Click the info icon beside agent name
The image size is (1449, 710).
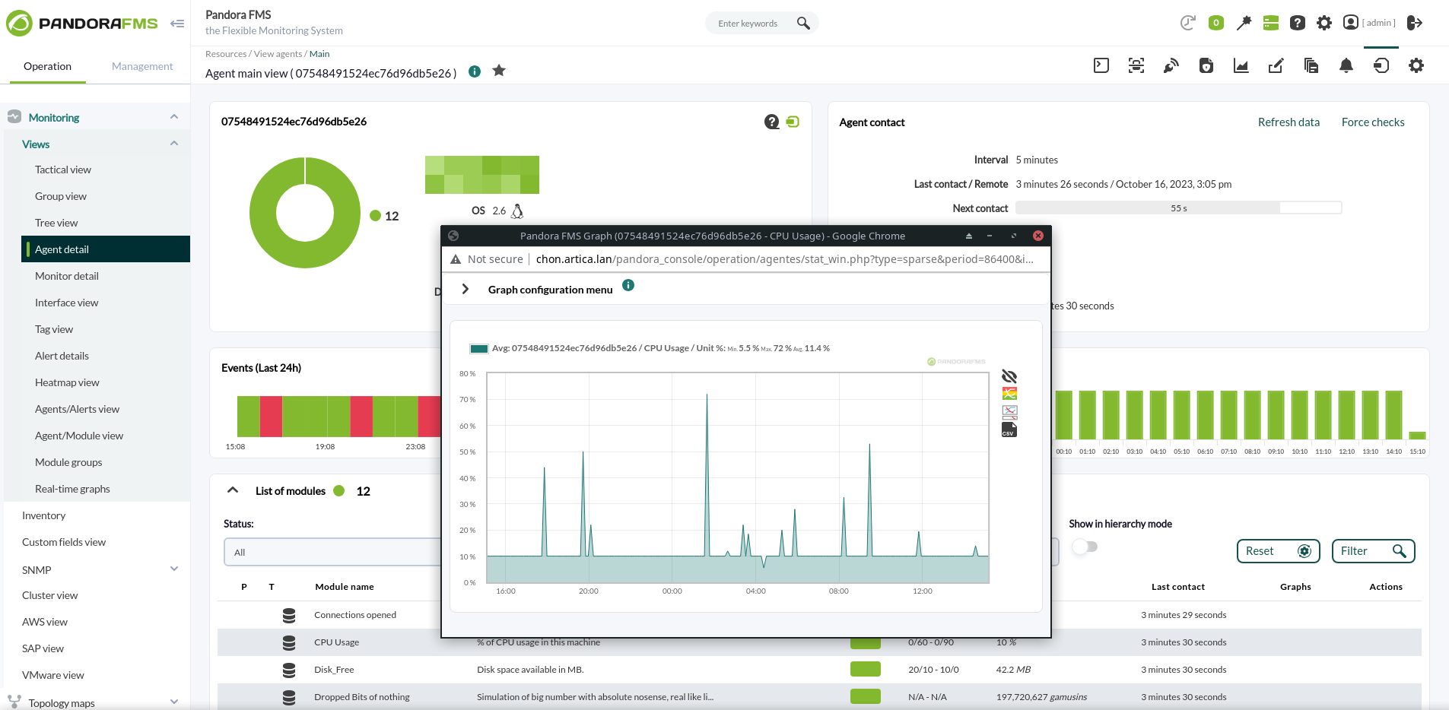(x=475, y=71)
